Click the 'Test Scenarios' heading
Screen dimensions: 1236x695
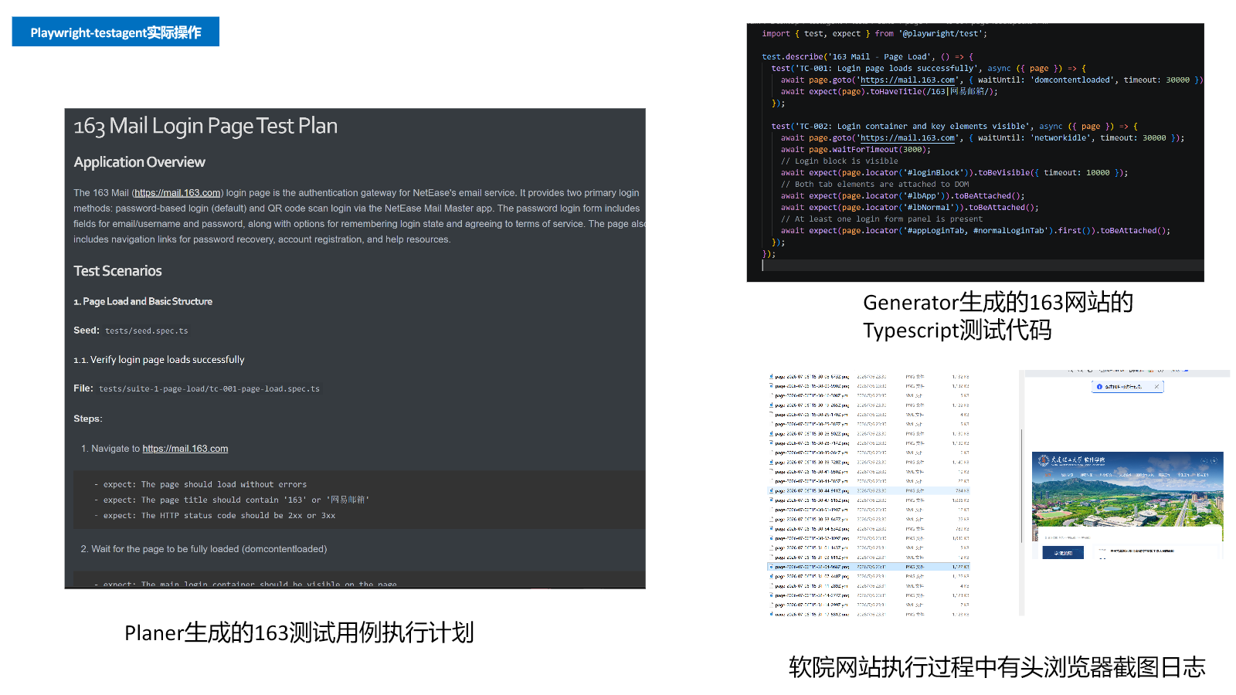click(117, 271)
